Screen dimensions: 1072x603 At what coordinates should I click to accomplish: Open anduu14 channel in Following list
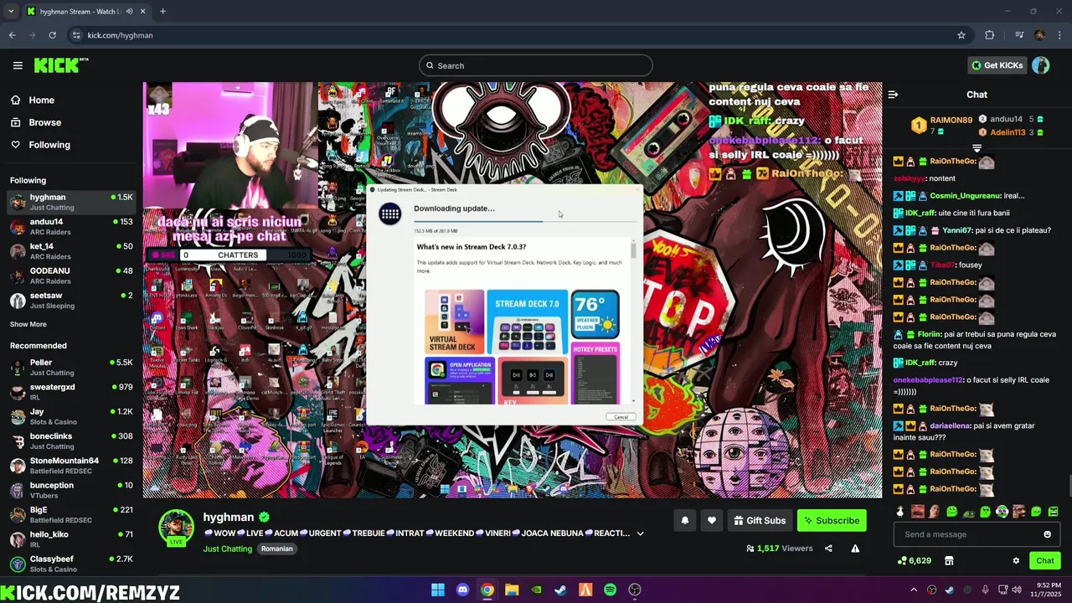(x=71, y=226)
